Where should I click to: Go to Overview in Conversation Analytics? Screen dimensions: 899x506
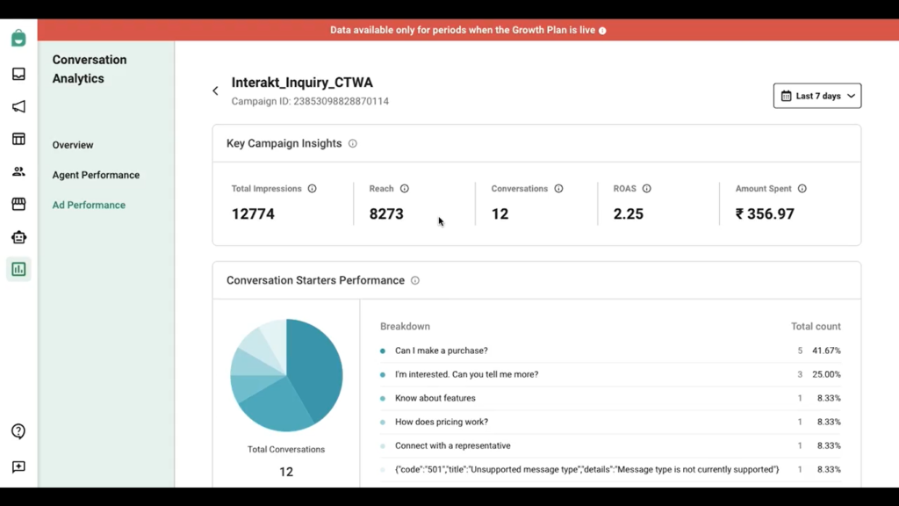[x=73, y=145]
